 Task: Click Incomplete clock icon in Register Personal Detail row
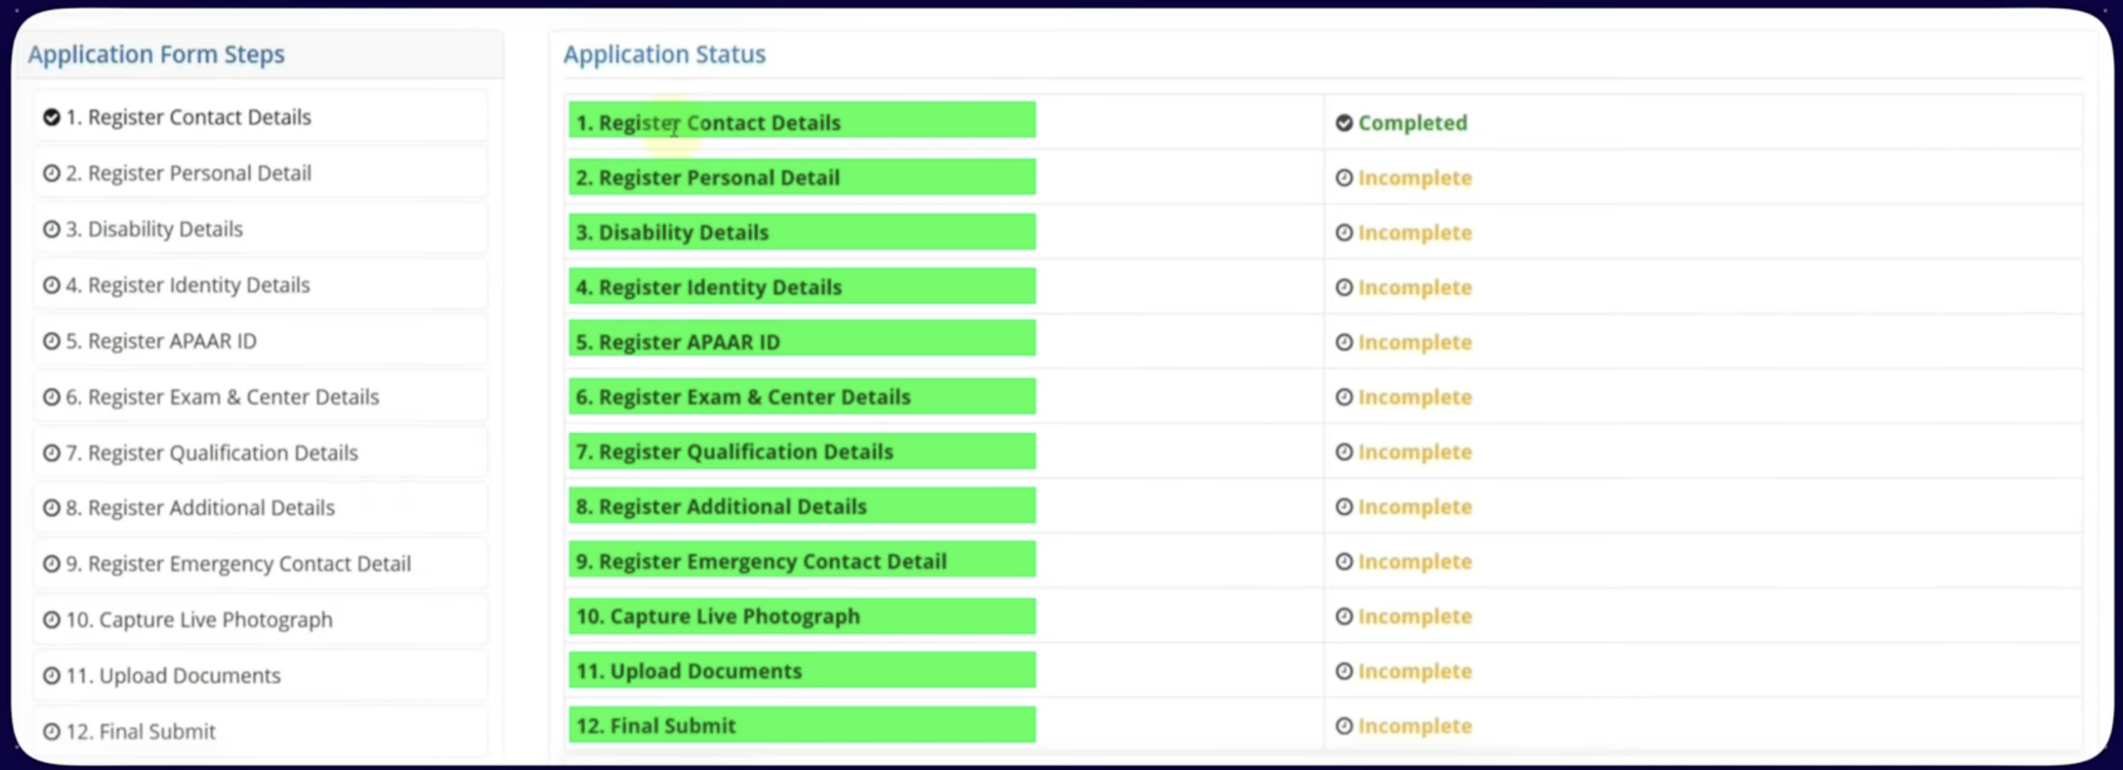(x=1343, y=178)
